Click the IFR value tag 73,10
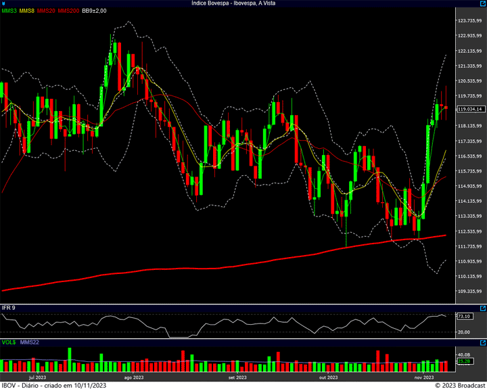487x389 pixels. click(x=464, y=316)
